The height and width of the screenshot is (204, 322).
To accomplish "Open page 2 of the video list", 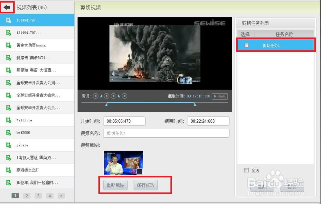I will coord(26,195).
